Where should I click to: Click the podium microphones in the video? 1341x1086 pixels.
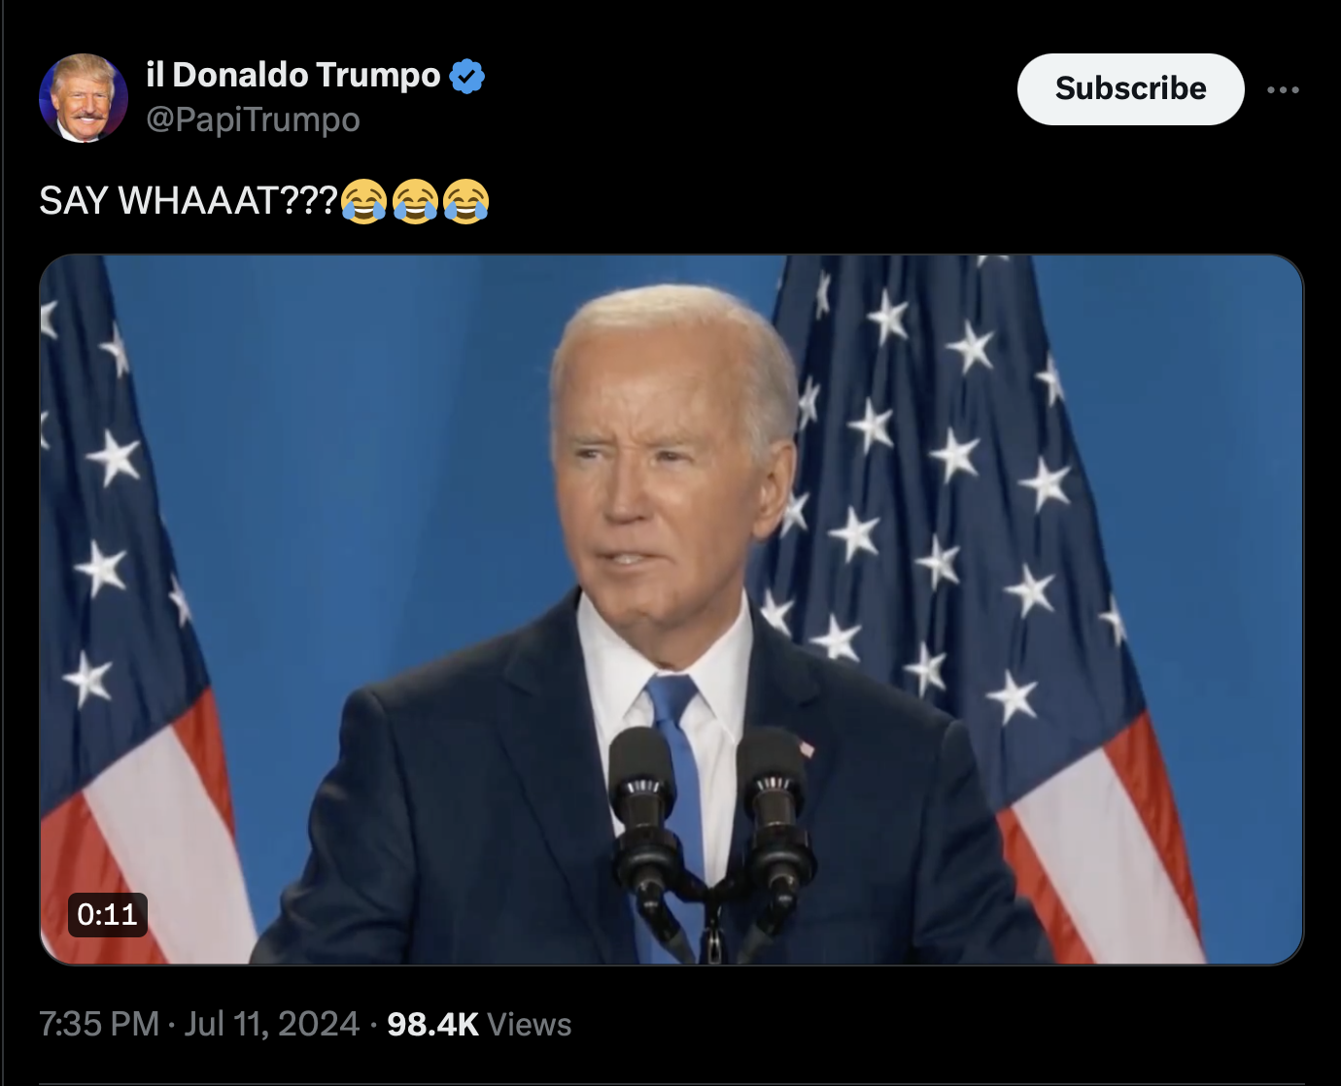click(709, 835)
